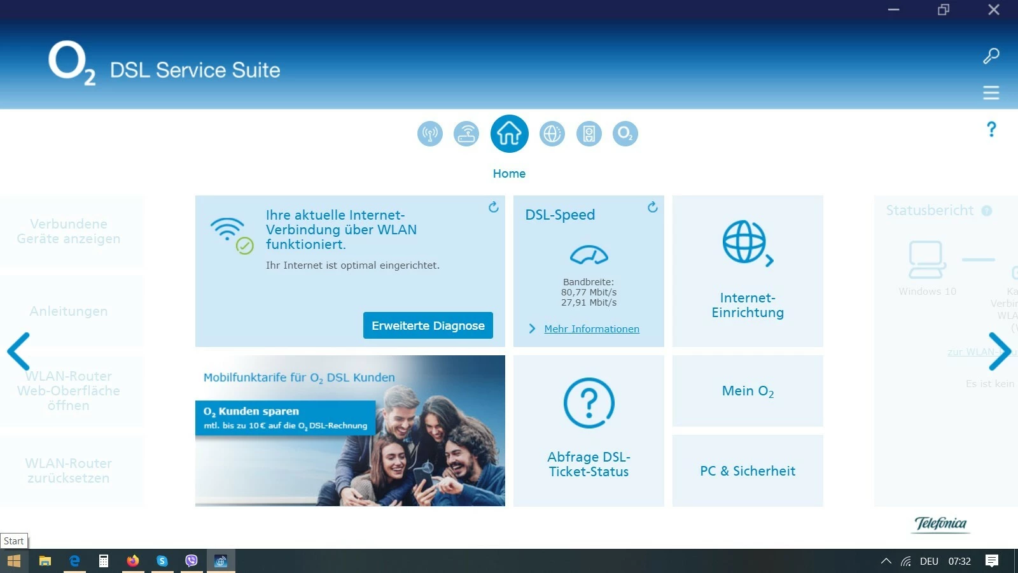
Task: Open the globe internet section icon
Action: pyautogui.click(x=552, y=134)
